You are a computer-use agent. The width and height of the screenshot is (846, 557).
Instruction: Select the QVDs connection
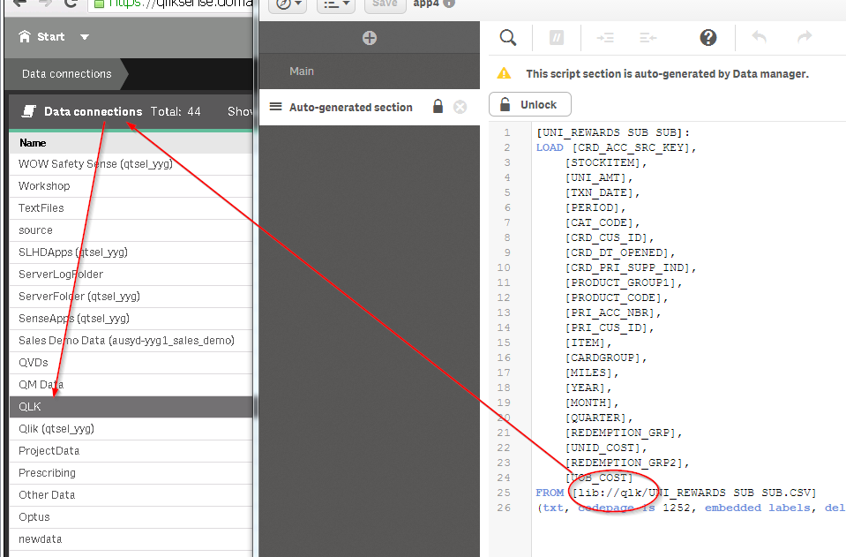(x=131, y=363)
